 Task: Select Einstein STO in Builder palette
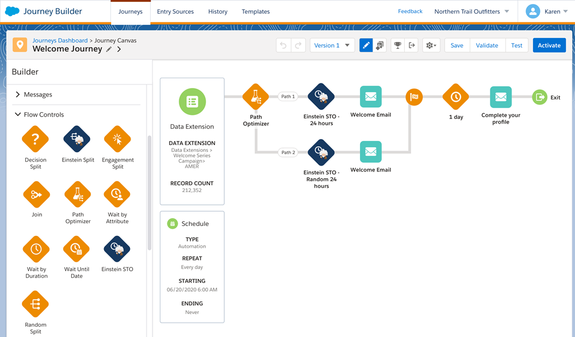[117, 249]
